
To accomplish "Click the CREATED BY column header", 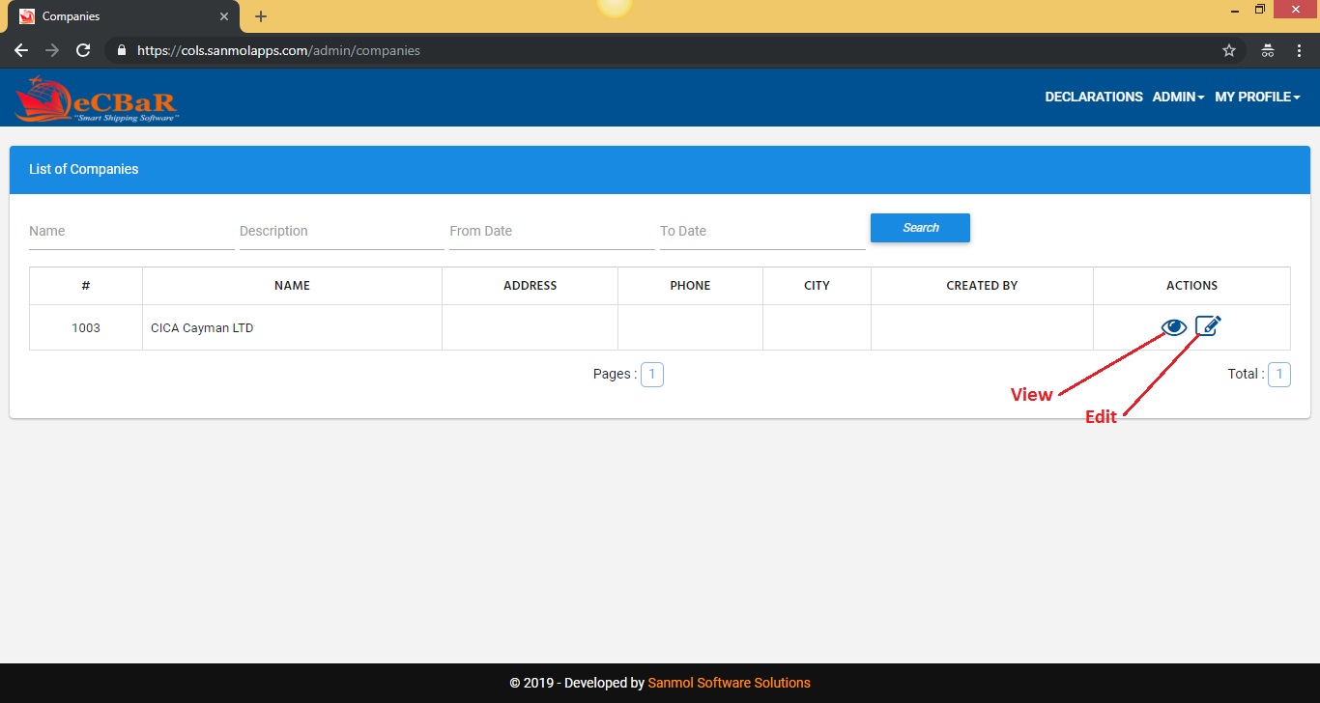I will pyautogui.click(x=982, y=286).
